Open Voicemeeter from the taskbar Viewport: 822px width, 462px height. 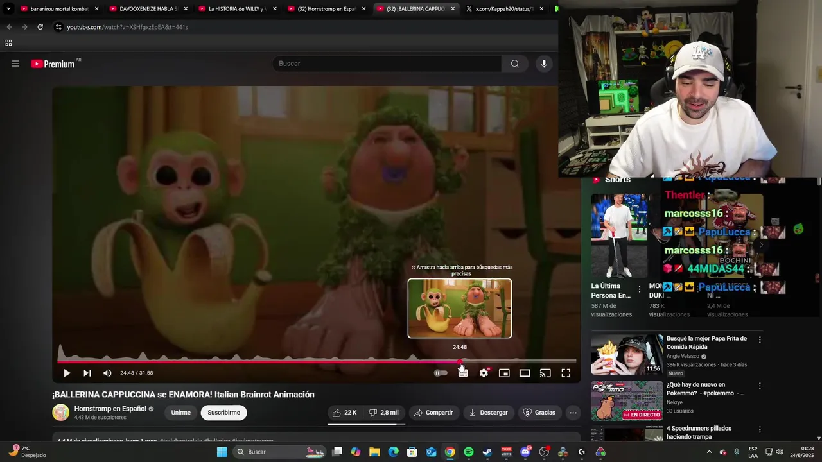coord(506,452)
